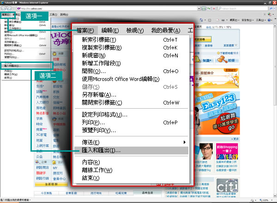Choose 匯入和匯出(I)... in magnified File menu
277x203 pixels.
(x=131, y=150)
